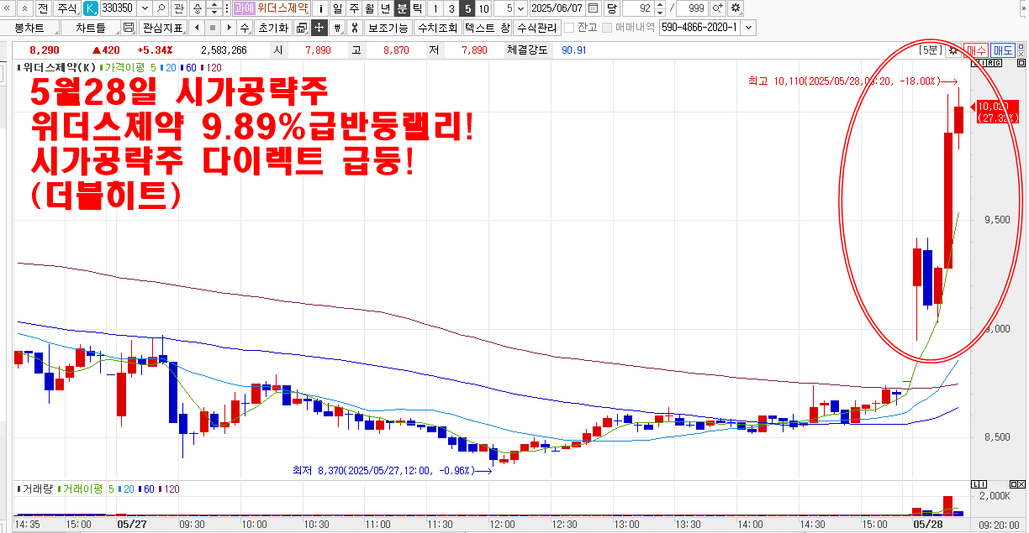Click the double left chevron collapse icon
1029x533 pixels.
click(x=6, y=8)
